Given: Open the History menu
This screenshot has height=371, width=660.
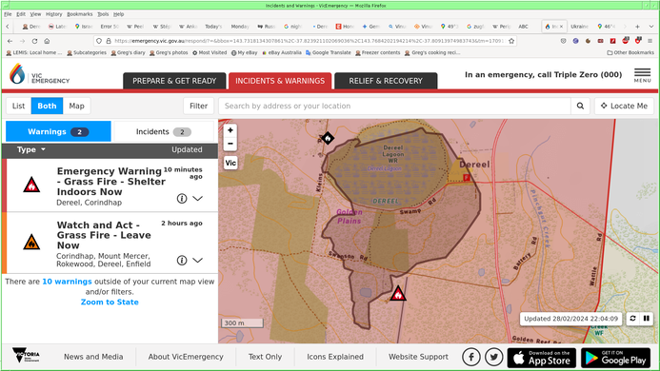Looking at the screenshot, I should click(x=54, y=14).
